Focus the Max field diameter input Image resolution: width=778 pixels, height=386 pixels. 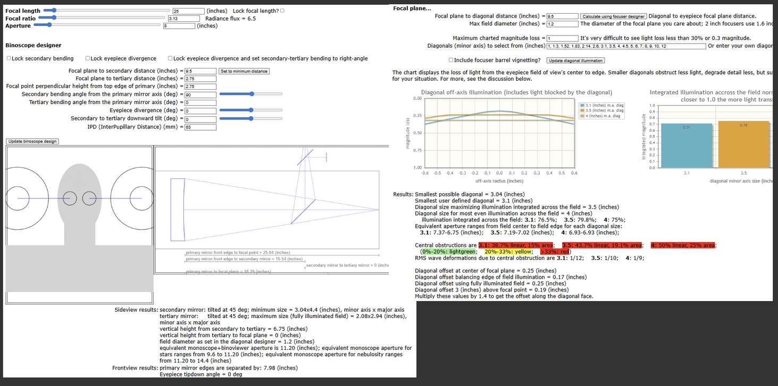tap(562, 24)
